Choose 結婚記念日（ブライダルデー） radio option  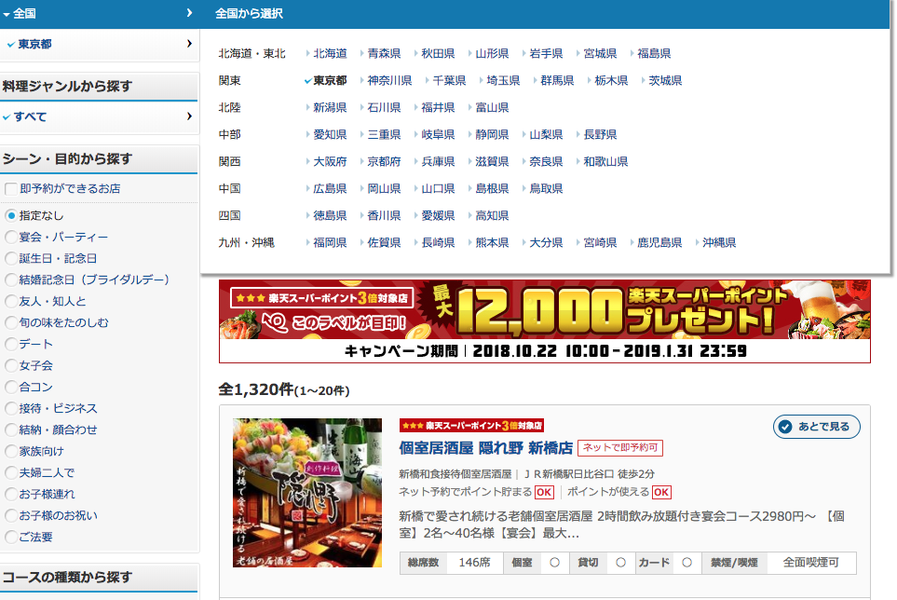(11, 280)
